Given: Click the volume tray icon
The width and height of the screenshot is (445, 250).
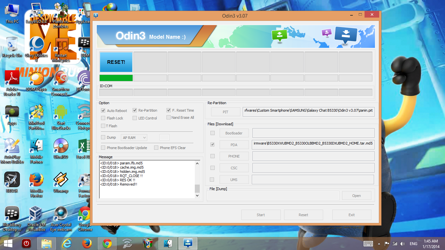Looking at the screenshot, I should (x=402, y=243).
